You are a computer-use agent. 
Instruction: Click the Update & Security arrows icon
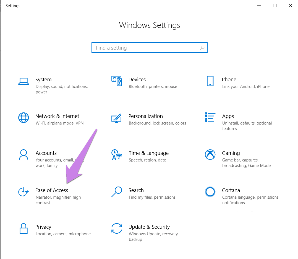[117, 228]
